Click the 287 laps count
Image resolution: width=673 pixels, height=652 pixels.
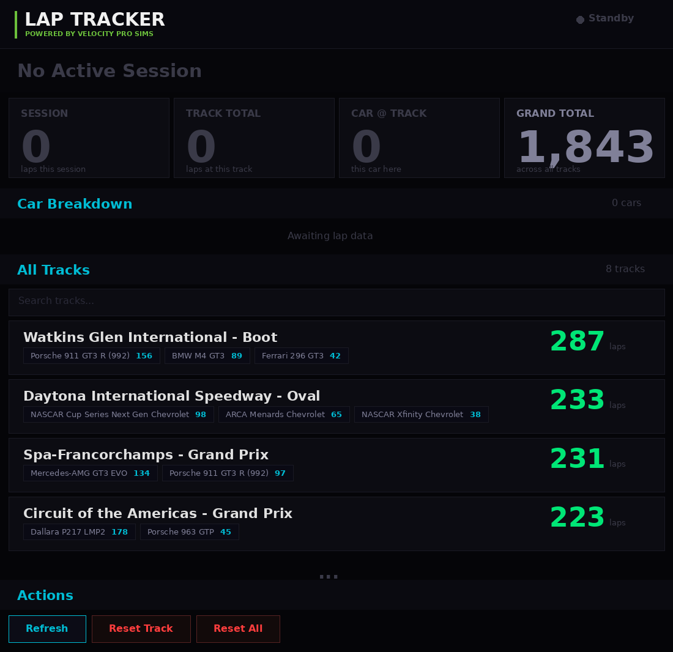(578, 341)
